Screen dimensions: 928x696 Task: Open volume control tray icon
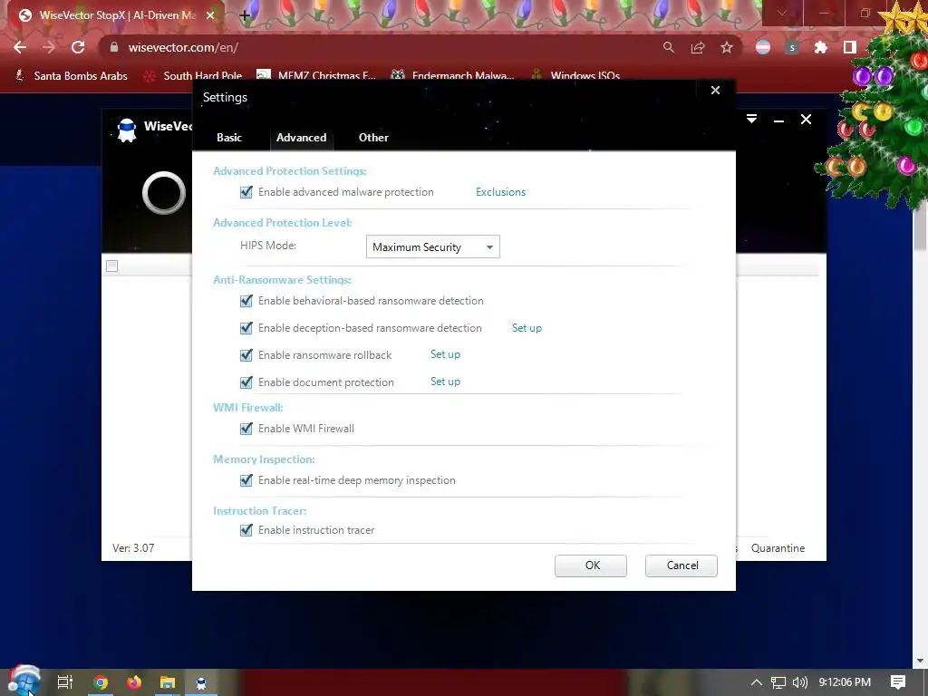point(799,682)
